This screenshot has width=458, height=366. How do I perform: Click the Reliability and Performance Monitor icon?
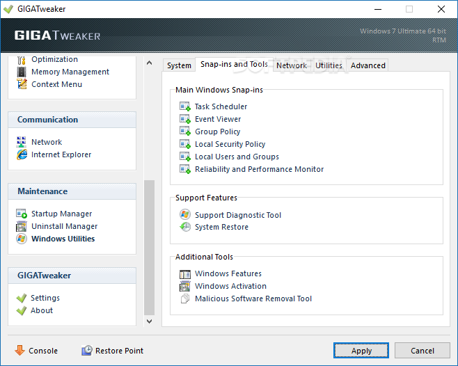tap(185, 169)
